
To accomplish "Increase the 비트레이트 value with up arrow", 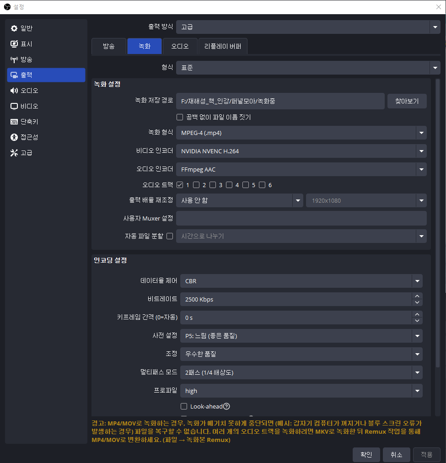I will [417, 296].
